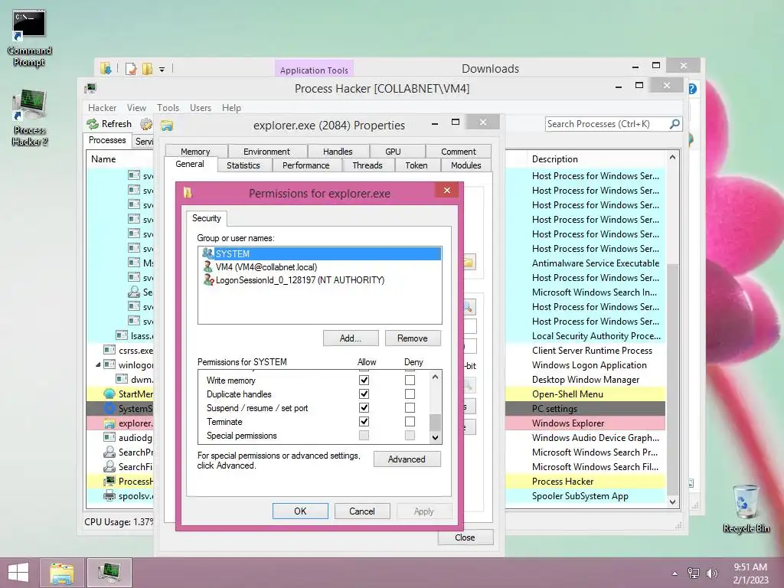Select the SYSTEM group icon in names list
784x588 pixels.
click(207, 253)
